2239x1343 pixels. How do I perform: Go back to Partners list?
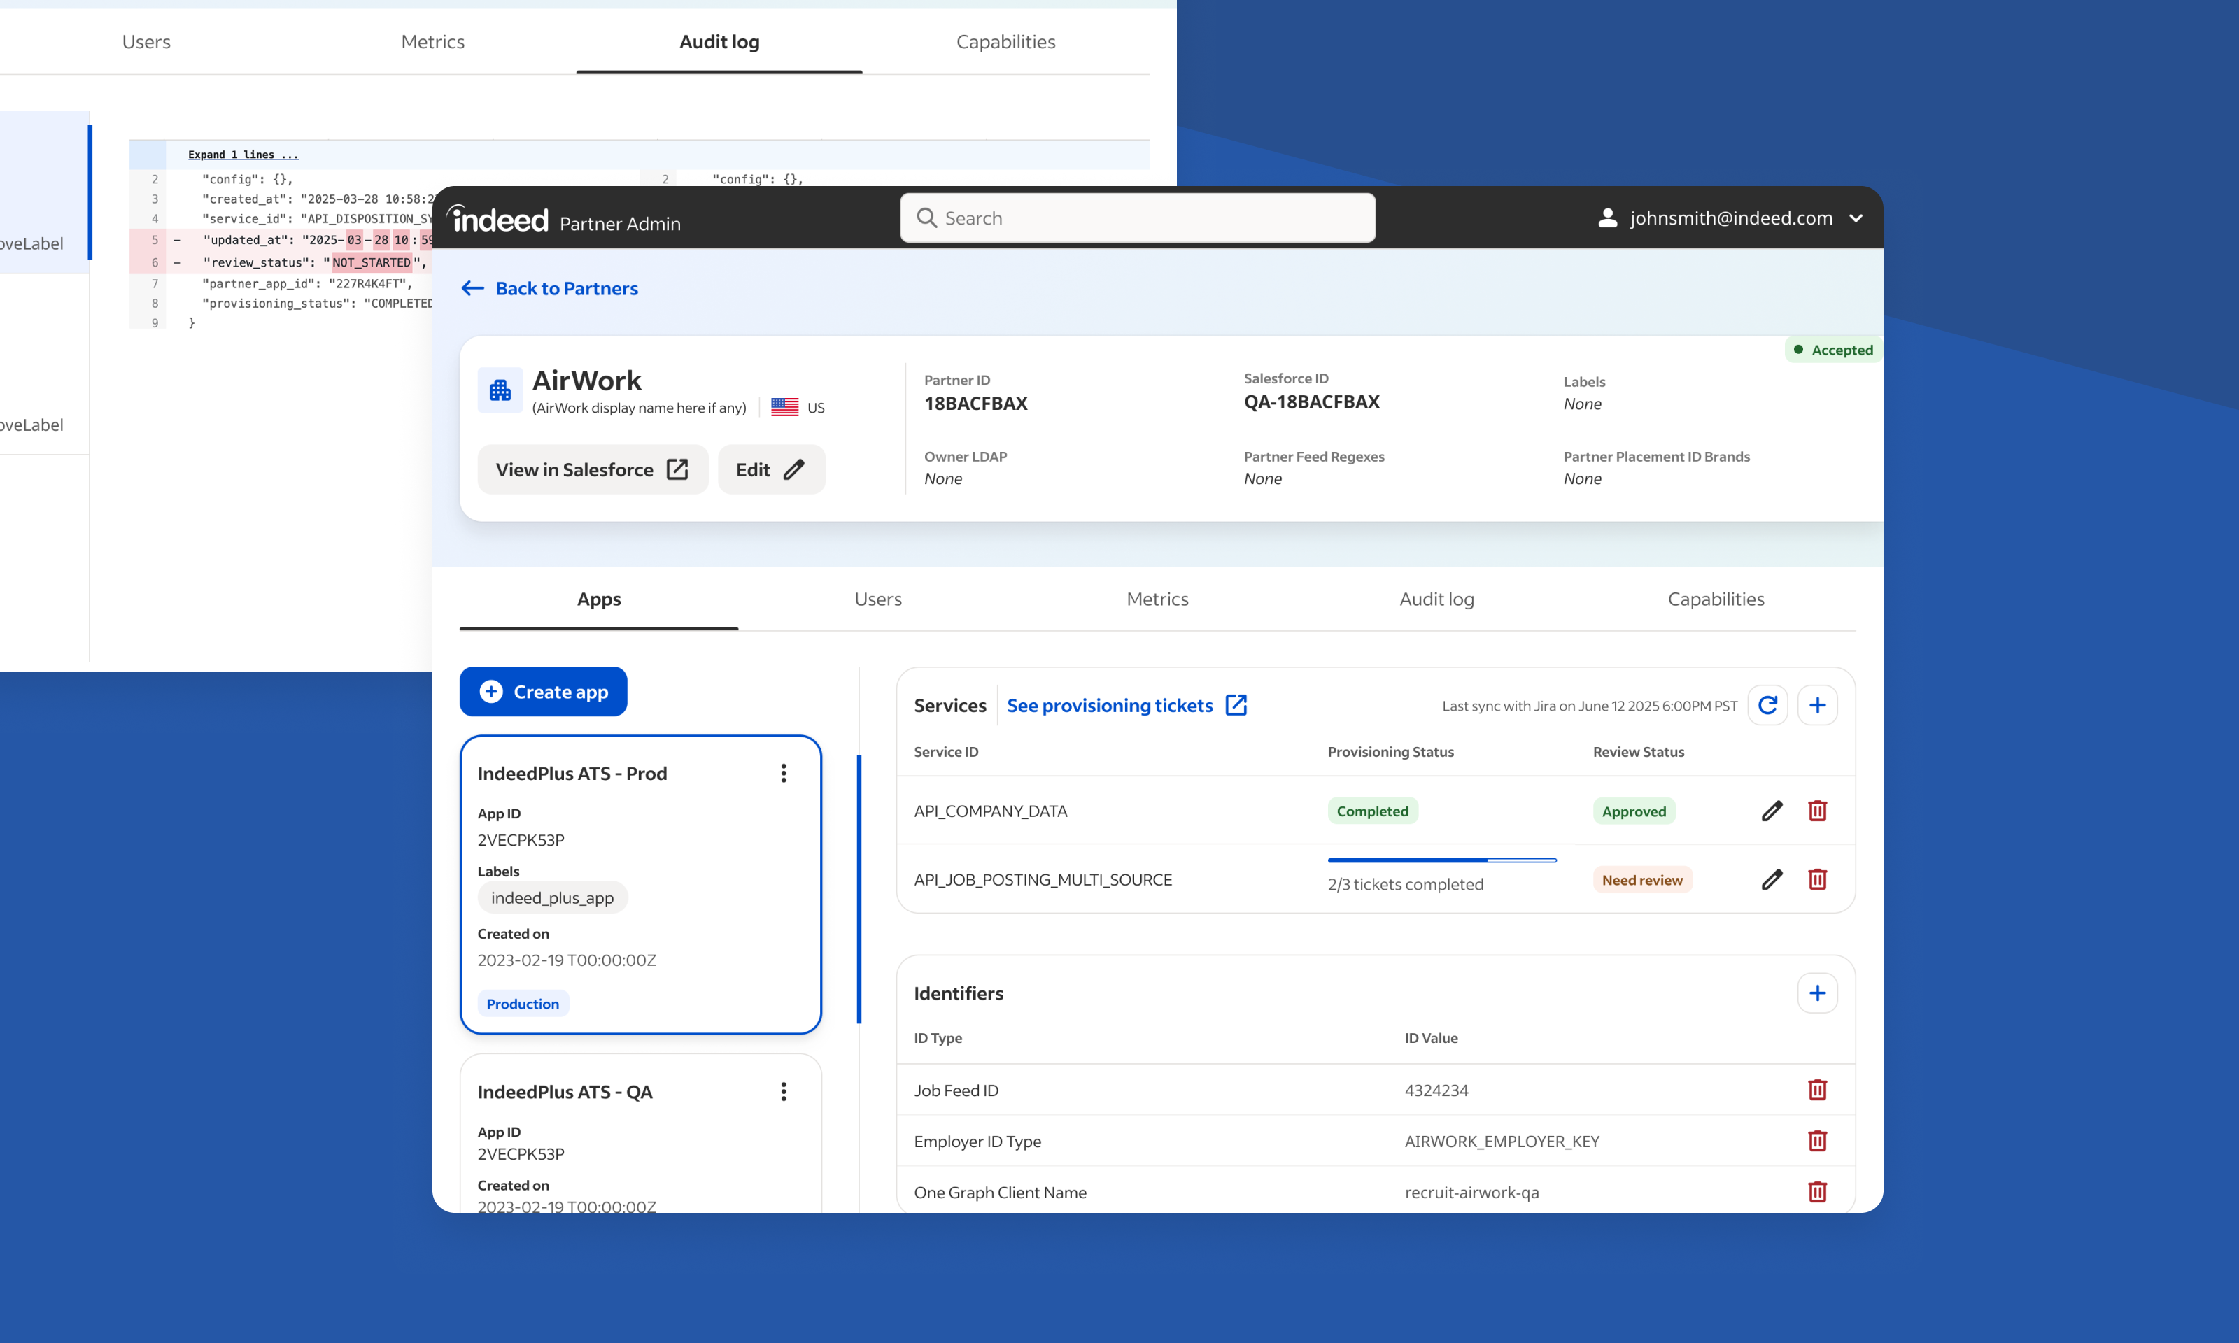click(549, 287)
